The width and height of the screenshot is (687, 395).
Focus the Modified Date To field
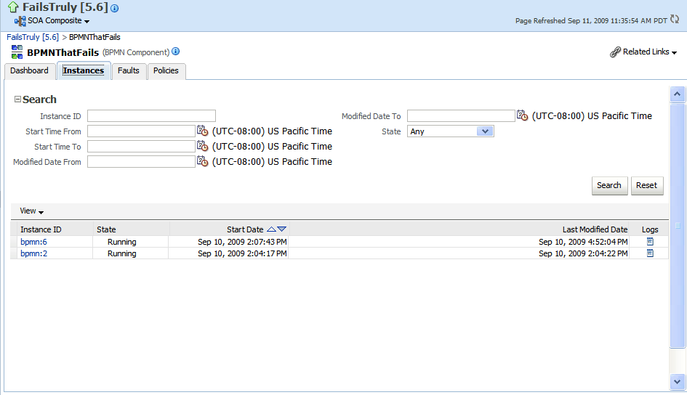pyautogui.click(x=461, y=116)
